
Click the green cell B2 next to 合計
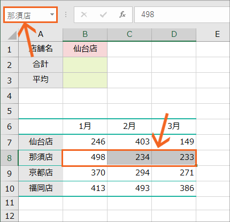[x=85, y=65]
